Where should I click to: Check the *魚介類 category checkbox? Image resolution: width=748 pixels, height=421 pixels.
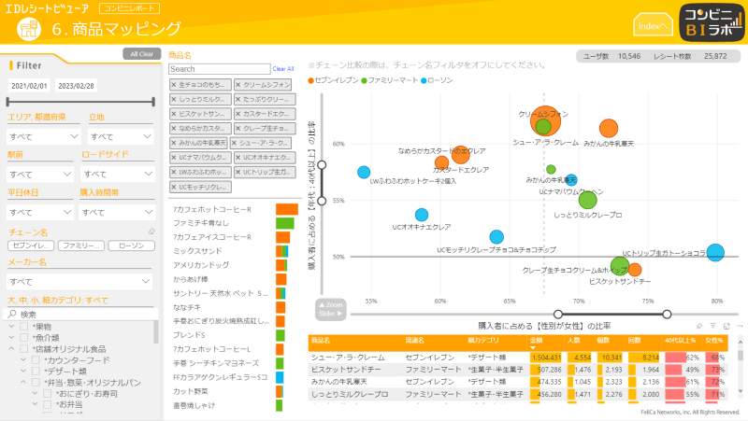pyautogui.click(x=24, y=338)
